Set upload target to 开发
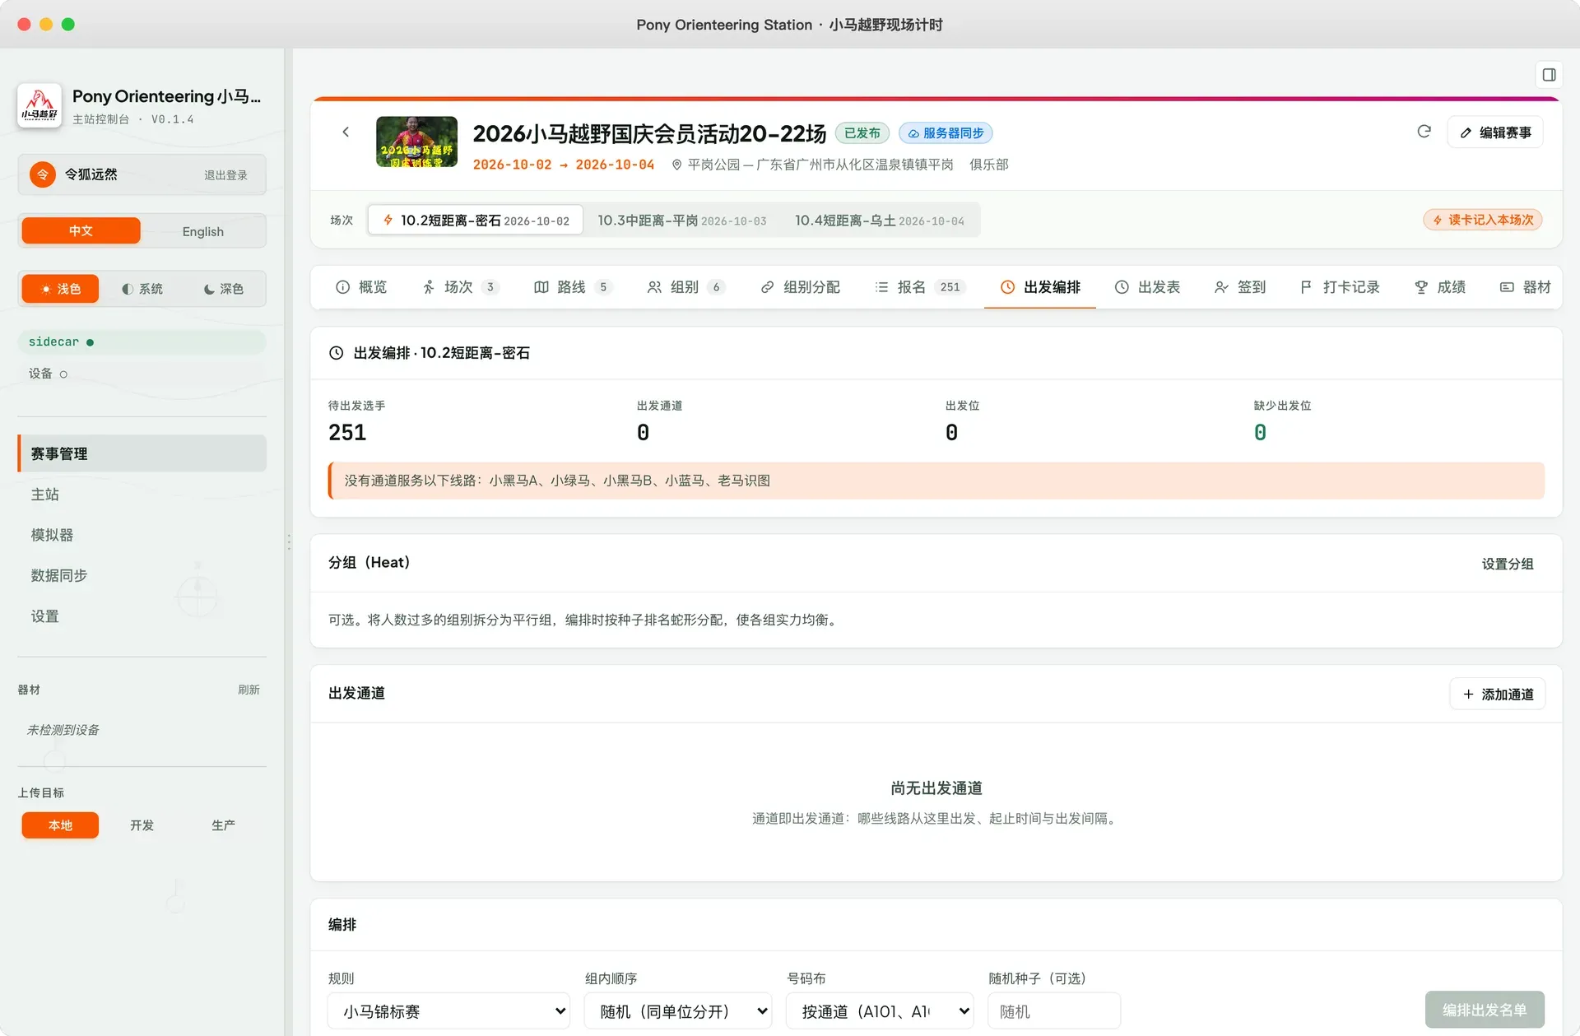The image size is (1580, 1036). click(x=142, y=825)
